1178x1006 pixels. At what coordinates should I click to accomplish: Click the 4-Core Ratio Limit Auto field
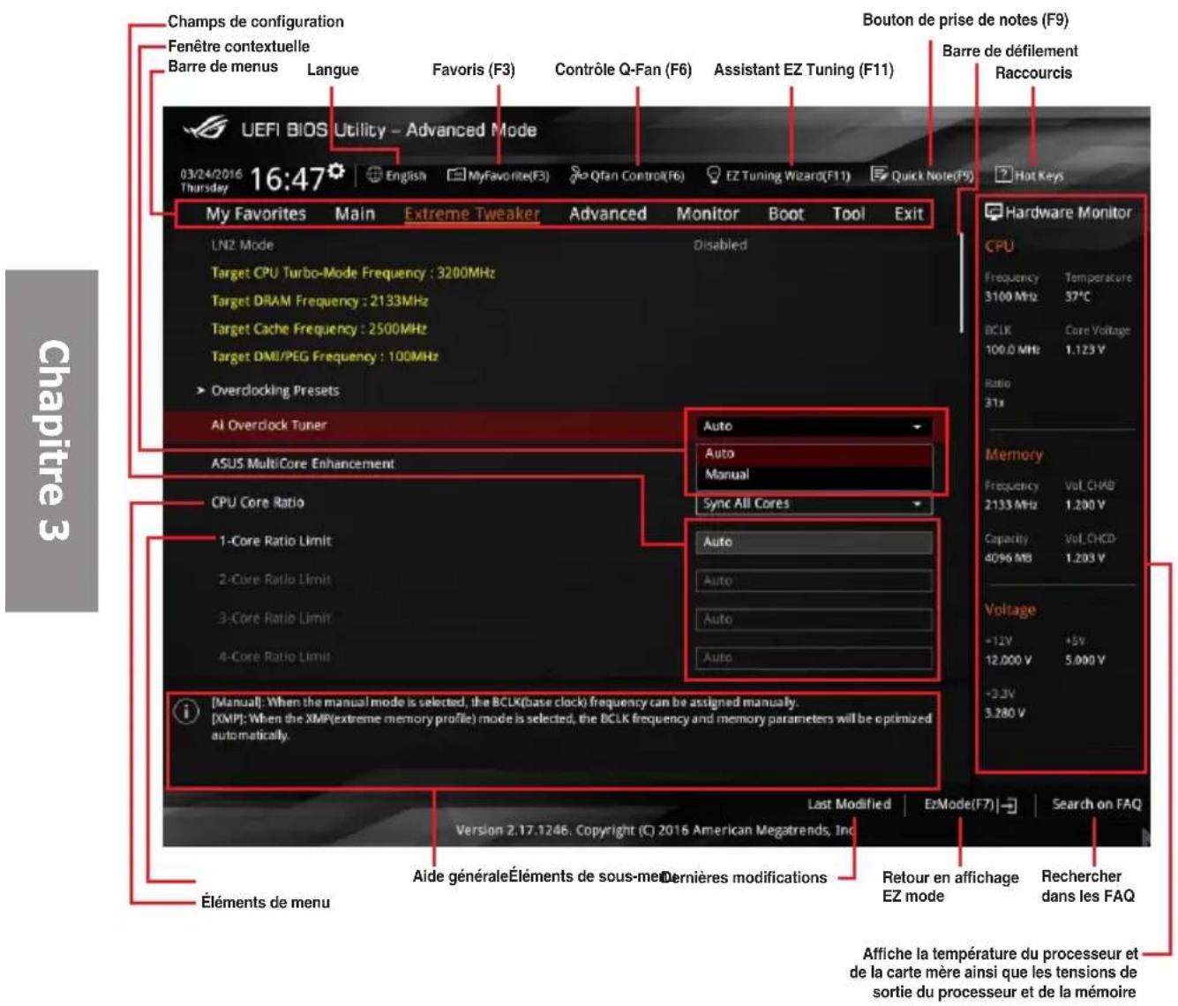pyautogui.click(x=814, y=657)
